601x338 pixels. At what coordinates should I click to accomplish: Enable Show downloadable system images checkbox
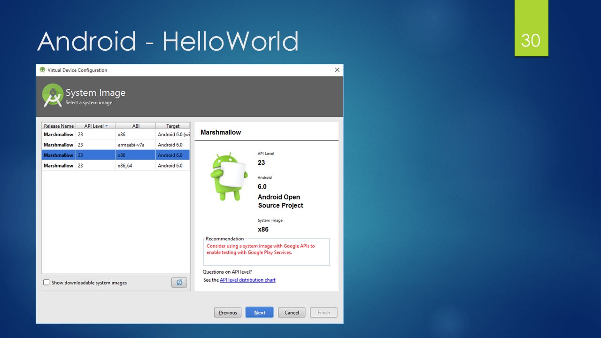click(x=46, y=283)
